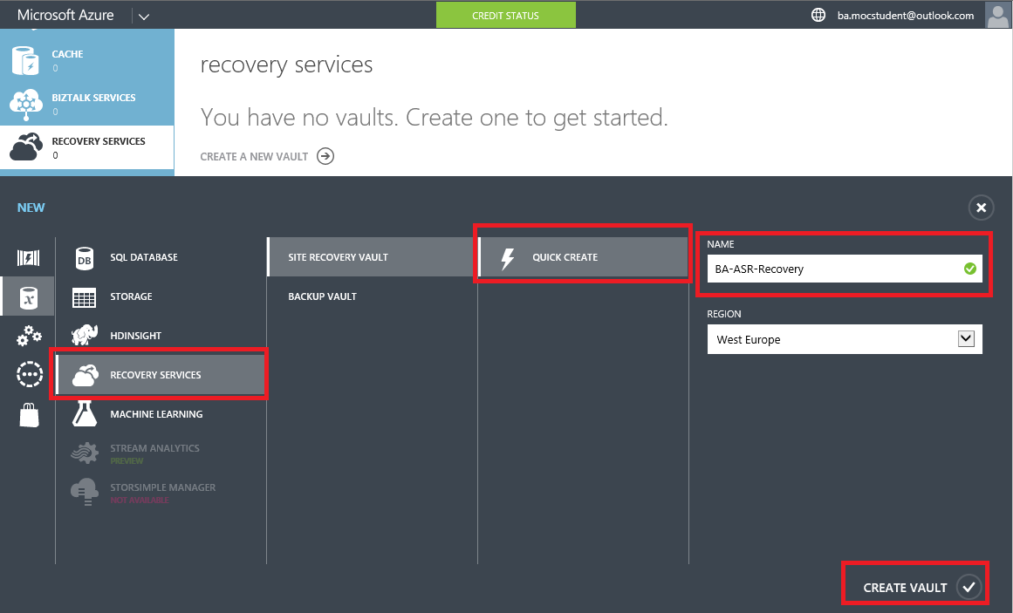Choose HDINSIGHT in the NEW menu
Screen dimensions: 1013x613
(x=161, y=336)
